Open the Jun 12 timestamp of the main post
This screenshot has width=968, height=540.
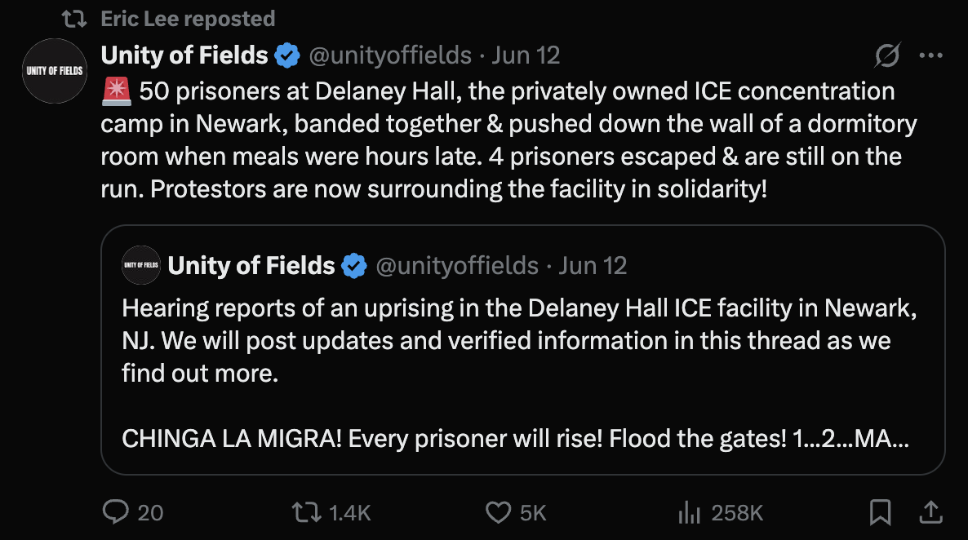[x=526, y=55]
